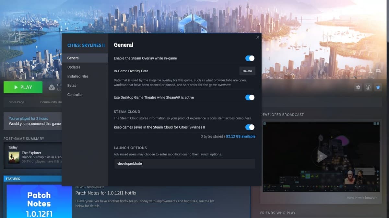Viewport: 389px width, 218px height.
Task: Open the game settings gear icon
Action: coord(358,87)
